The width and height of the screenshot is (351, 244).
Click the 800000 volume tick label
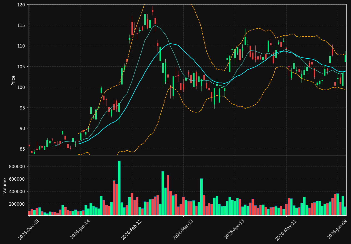point(18,166)
